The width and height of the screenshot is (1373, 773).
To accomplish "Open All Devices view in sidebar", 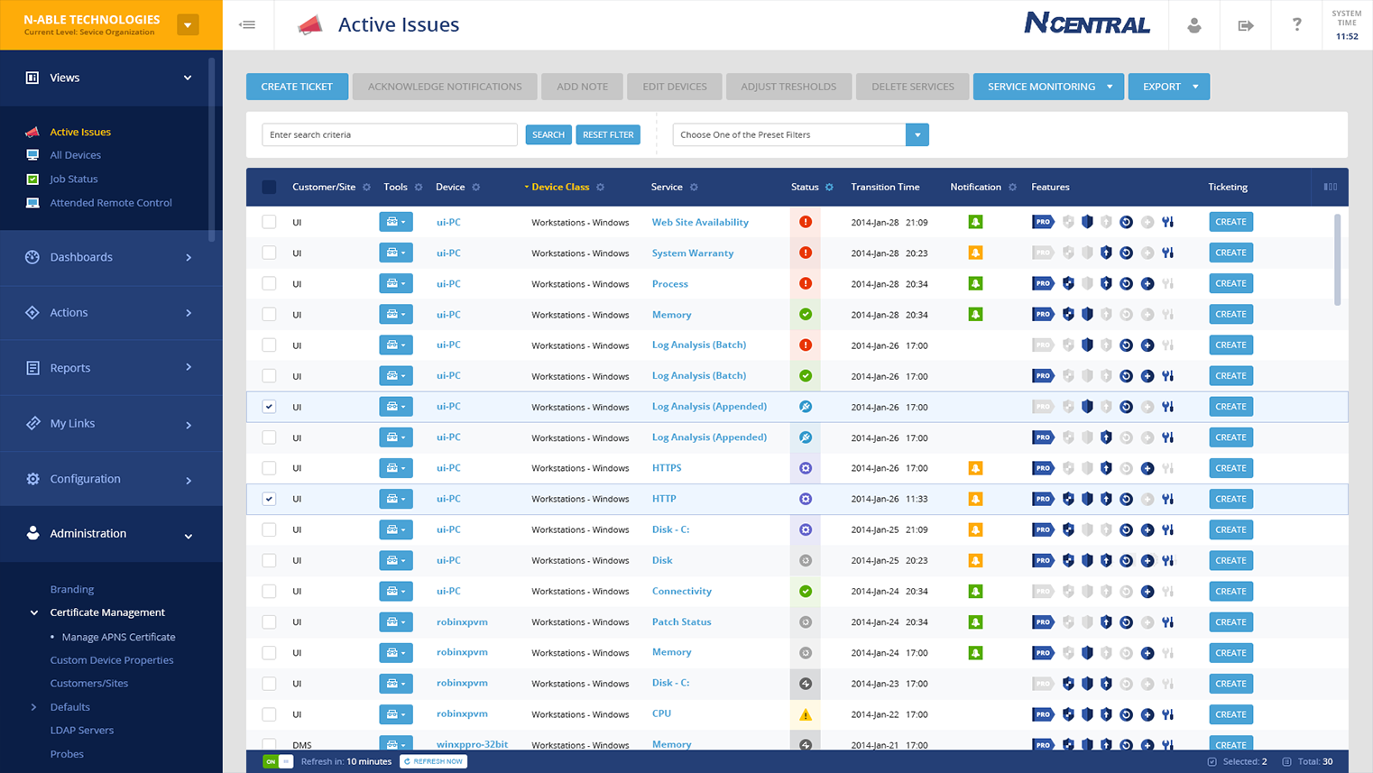I will pyautogui.click(x=76, y=155).
